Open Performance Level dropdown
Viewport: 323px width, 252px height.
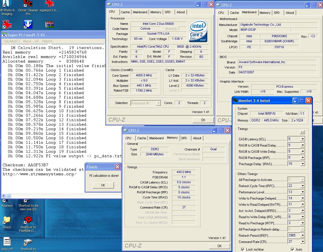(x=303, y=192)
